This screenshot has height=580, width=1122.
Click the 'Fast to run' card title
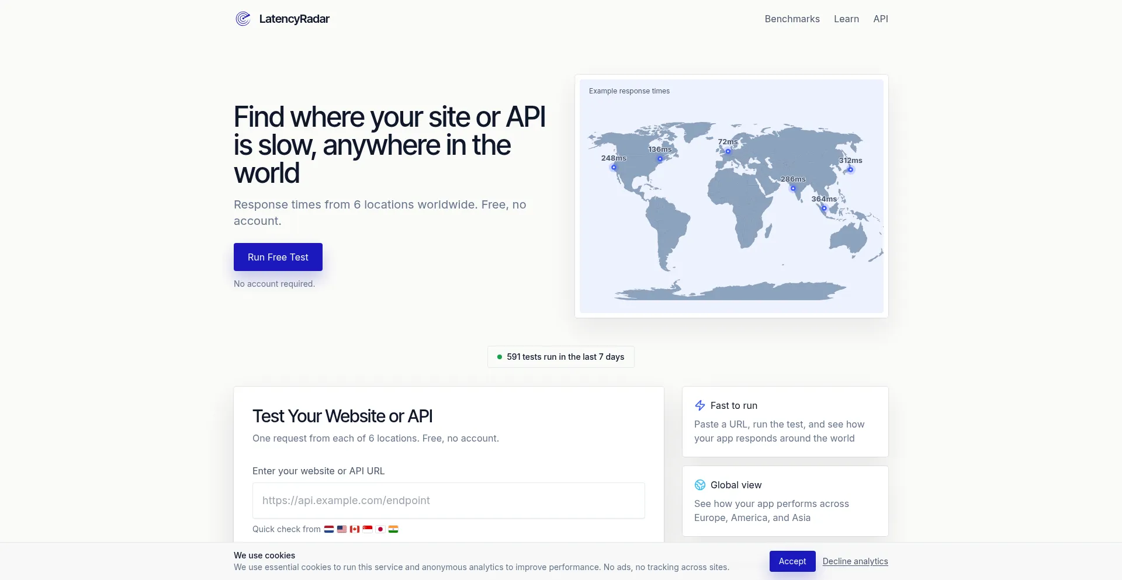pyautogui.click(x=734, y=405)
